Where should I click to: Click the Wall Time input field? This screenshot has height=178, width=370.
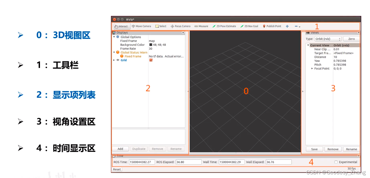231,162
